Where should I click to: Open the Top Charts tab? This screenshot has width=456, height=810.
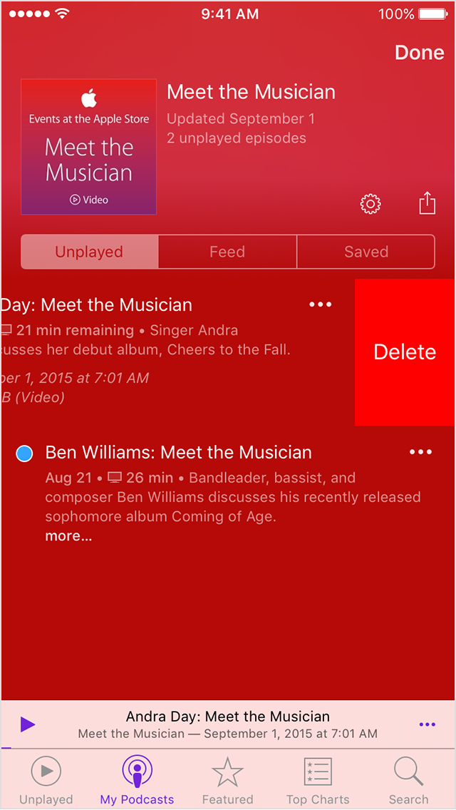[x=318, y=781]
